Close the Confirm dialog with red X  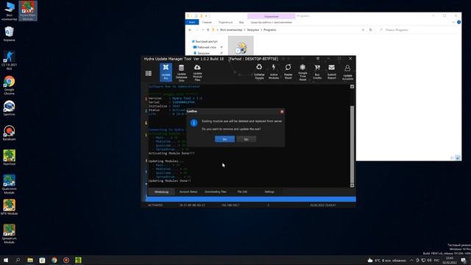(282, 111)
